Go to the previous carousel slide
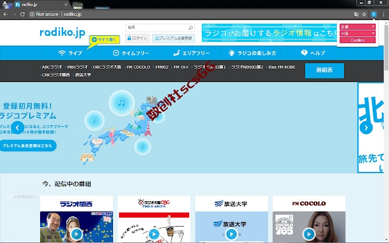This screenshot has height=243, width=389. [x=18, y=128]
